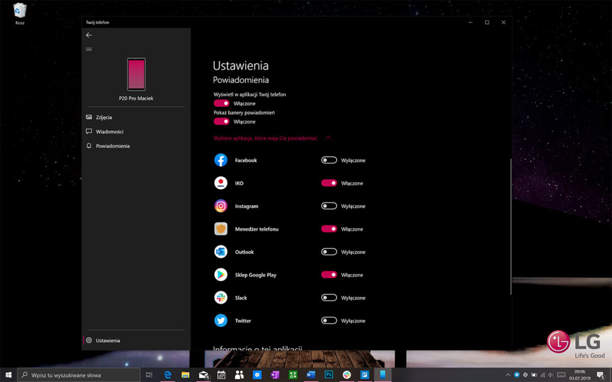The height and width of the screenshot is (382, 612).
Task: Open the Calendar app in taskbar
Action: pos(222,375)
